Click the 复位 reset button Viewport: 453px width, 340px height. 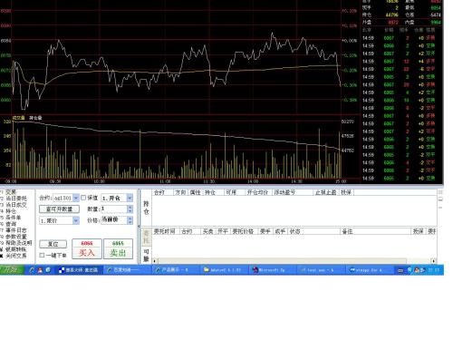[x=53, y=244]
